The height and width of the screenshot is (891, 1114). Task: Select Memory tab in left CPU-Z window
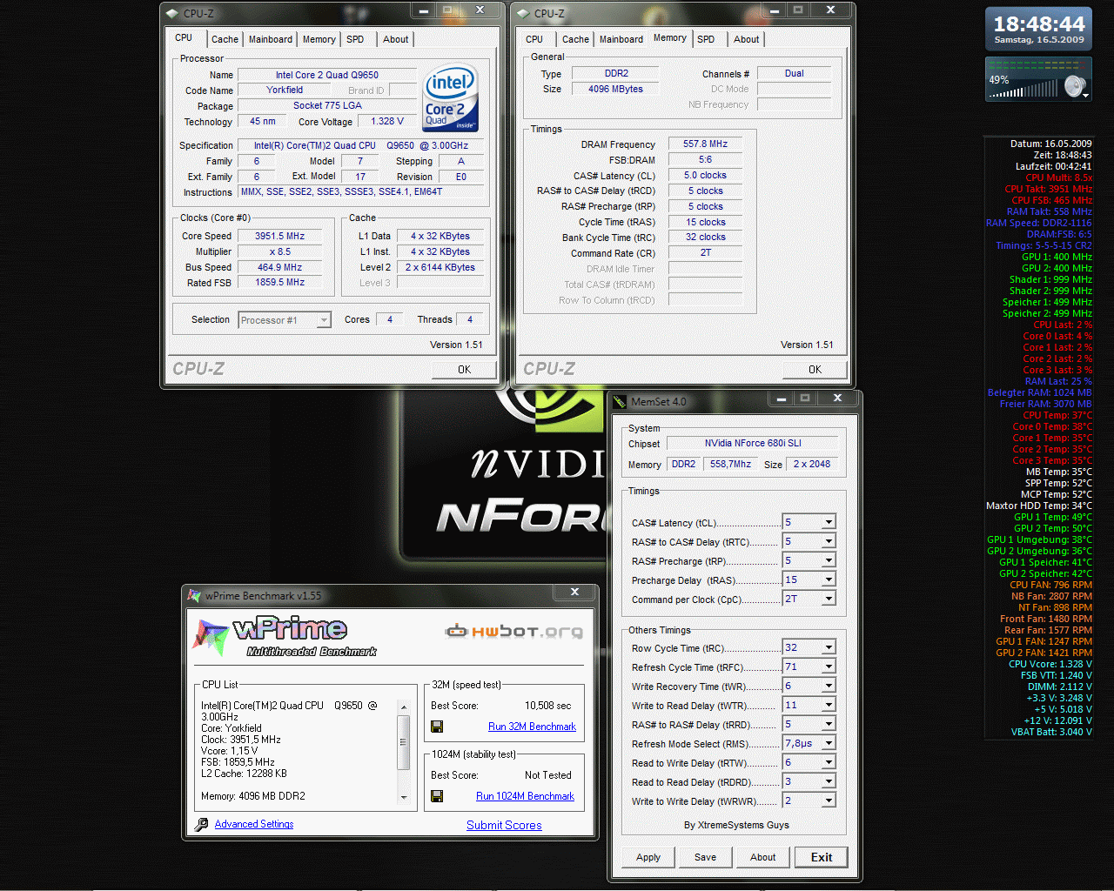point(319,39)
